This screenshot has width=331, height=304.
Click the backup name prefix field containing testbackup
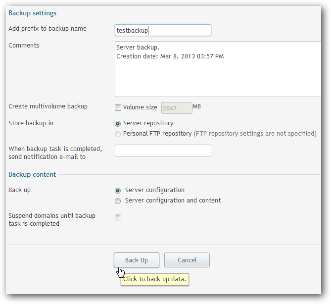[x=163, y=30]
